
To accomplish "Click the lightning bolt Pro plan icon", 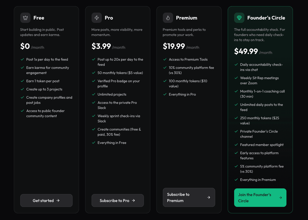I will (97, 18).
